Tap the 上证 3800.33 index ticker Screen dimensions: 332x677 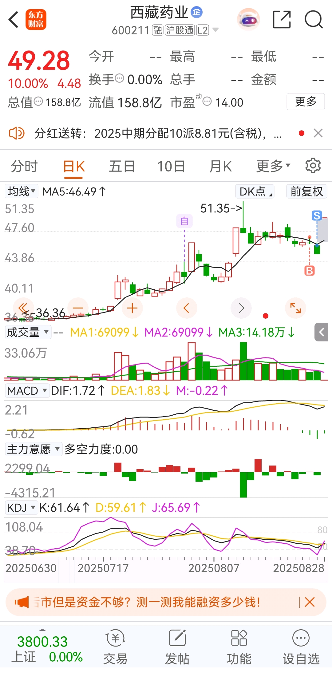point(47,649)
